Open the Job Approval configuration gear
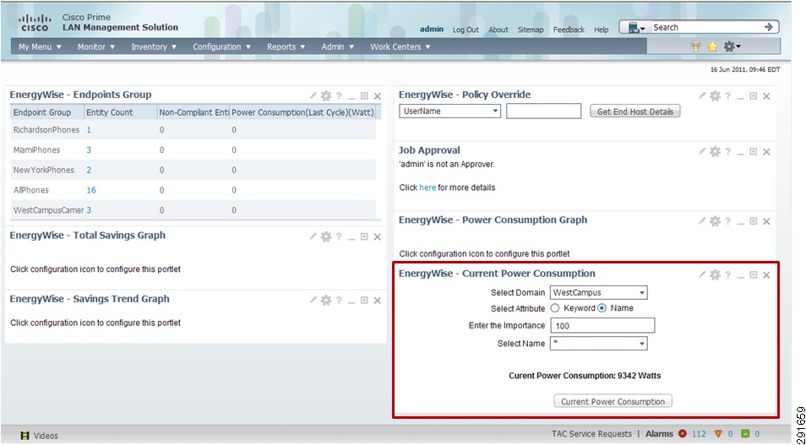The width and height of the screenshot is (806, 445). click(715, 151)
